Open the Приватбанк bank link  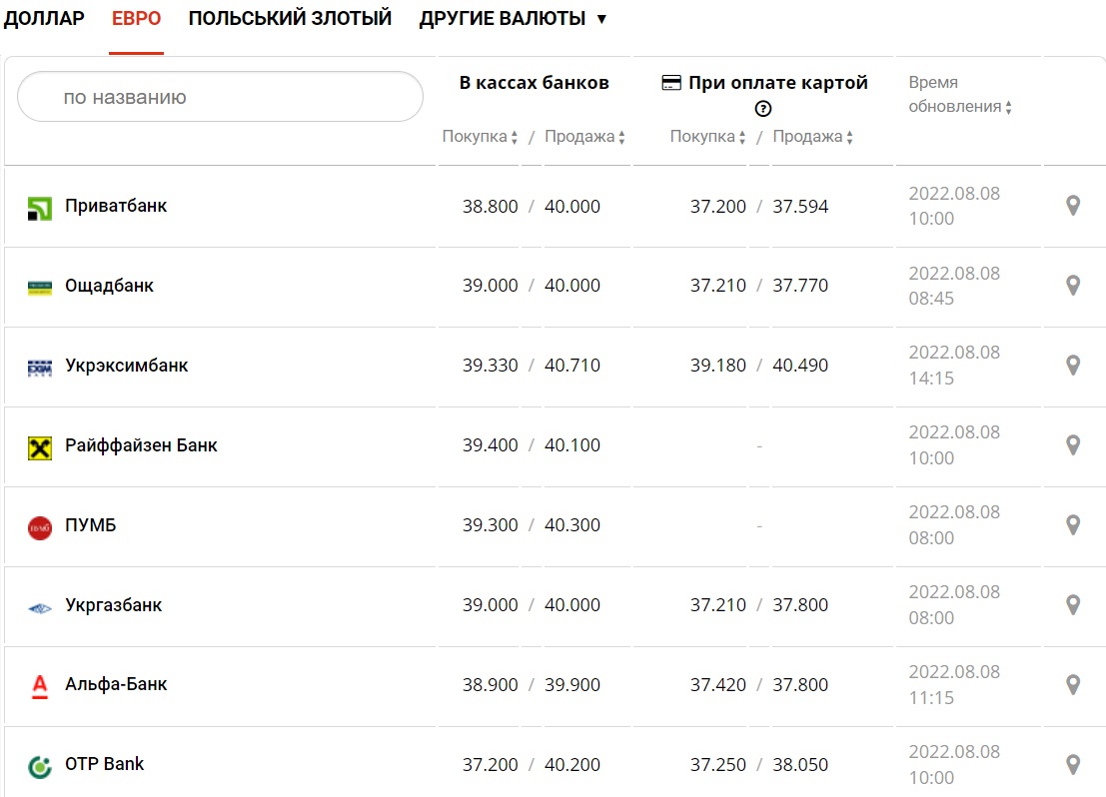point(116,206)
